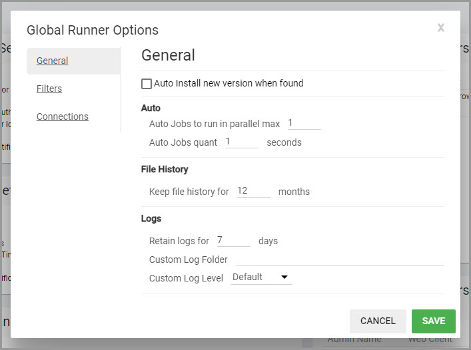Viewport: 471px width, 350px height.
Task: Focus the Auto Jobs quant seconds field
Action: (241, 142)
